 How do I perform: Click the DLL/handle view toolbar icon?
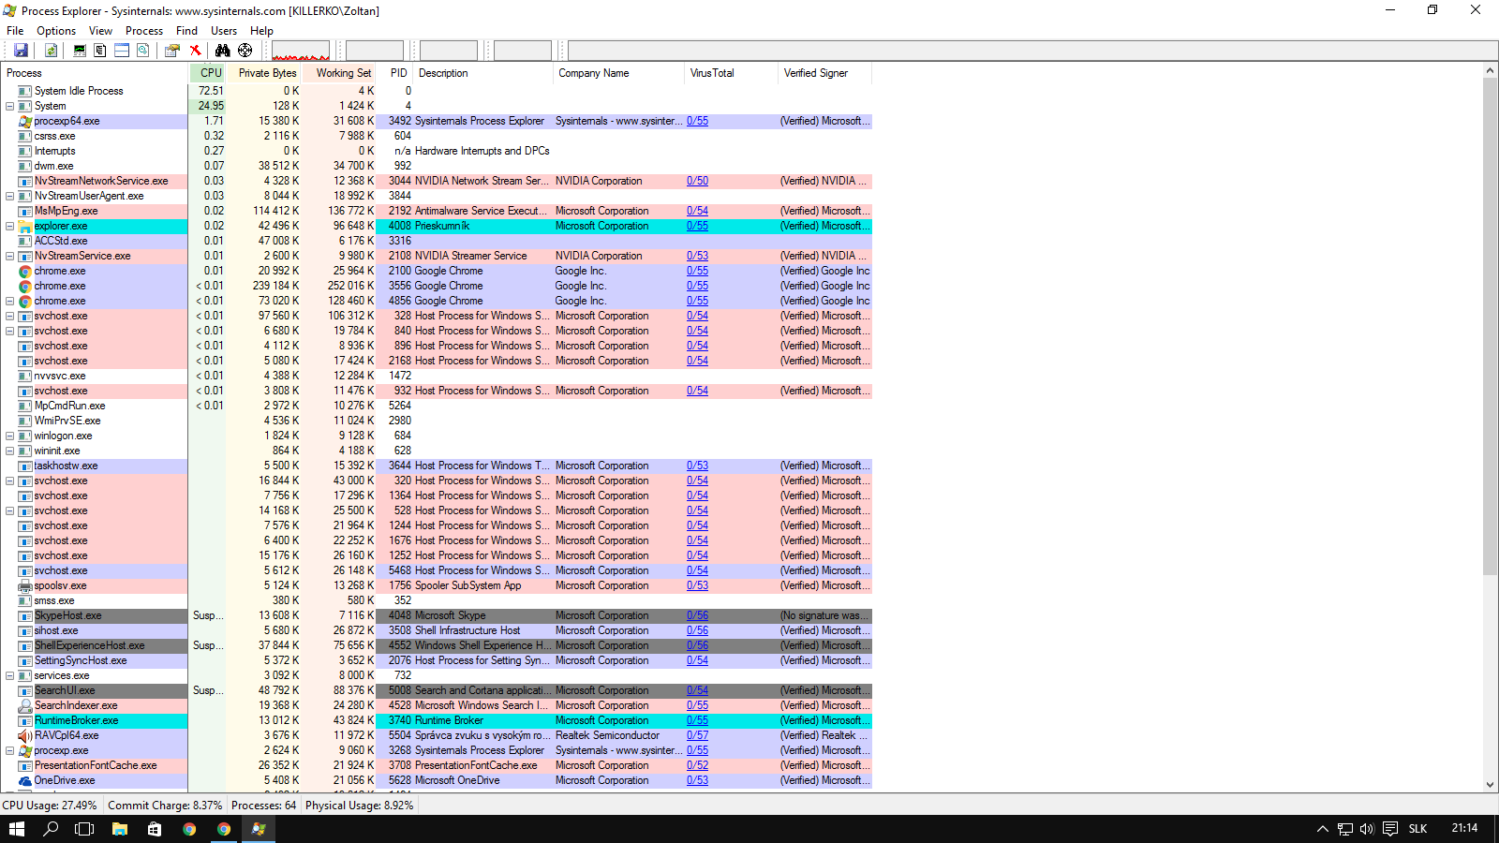pos(143,51)
